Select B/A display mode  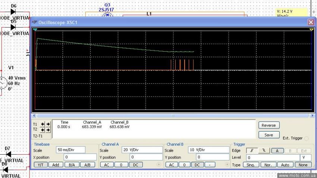72,165
